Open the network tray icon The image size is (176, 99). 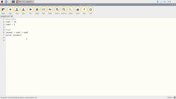click(x=161, y=2)
